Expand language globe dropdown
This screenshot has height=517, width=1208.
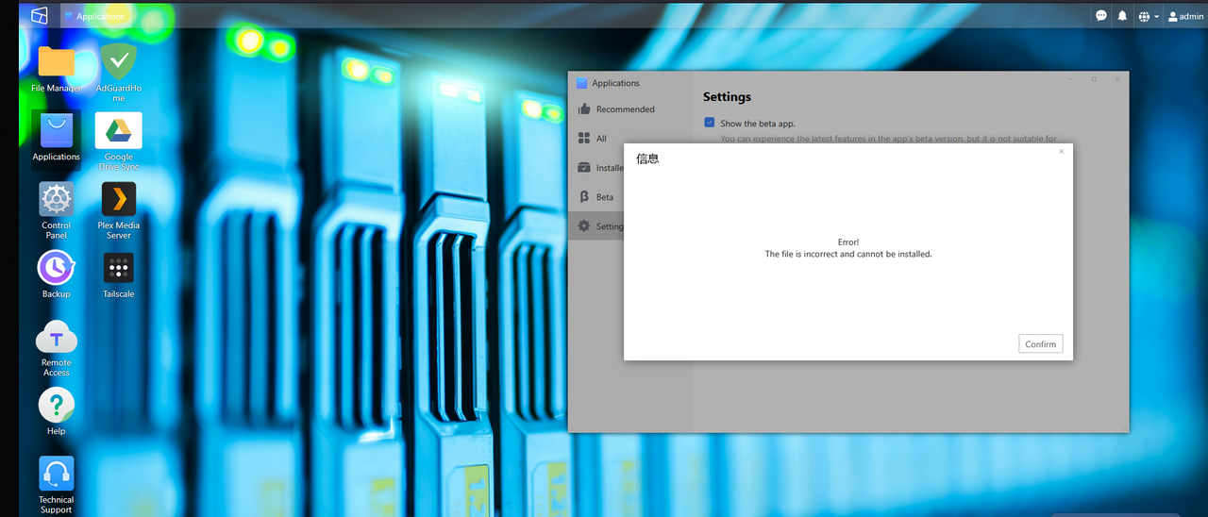[x=1149, y=16]
